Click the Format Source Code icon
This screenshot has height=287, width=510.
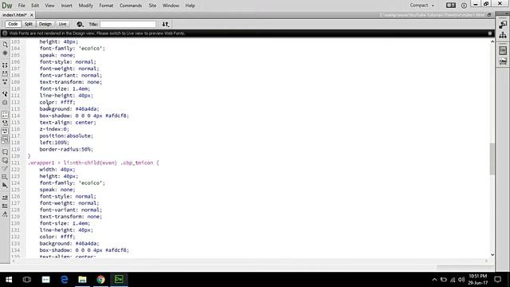pos(5,214)
